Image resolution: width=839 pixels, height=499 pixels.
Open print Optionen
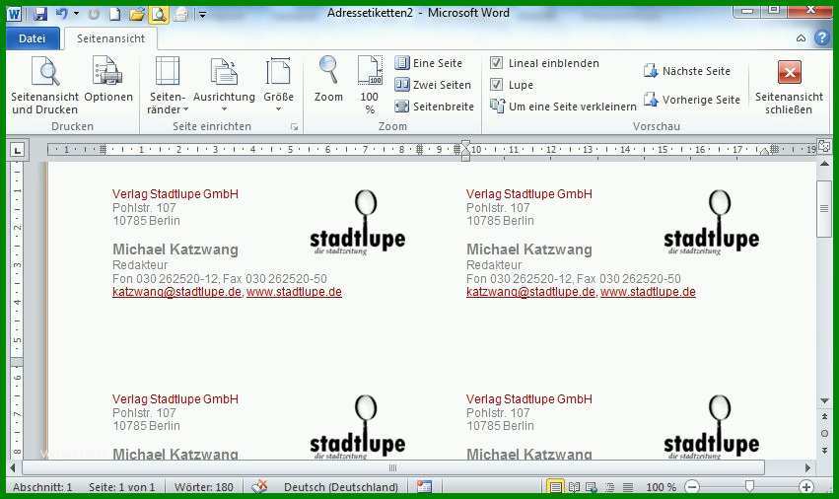pos(108,79)
